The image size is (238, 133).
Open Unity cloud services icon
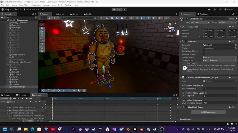[209, 9]
